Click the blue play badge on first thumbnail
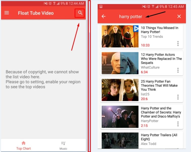Viewport: 191px width, 152px height. pos(136,29)
